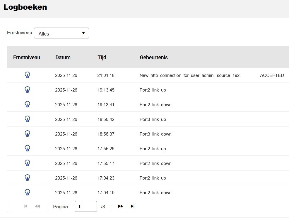Click the severity icon next to Port3 link up 18:56:42
The width and height of the screenshot is (289, 218).
(x=27, y=119)
